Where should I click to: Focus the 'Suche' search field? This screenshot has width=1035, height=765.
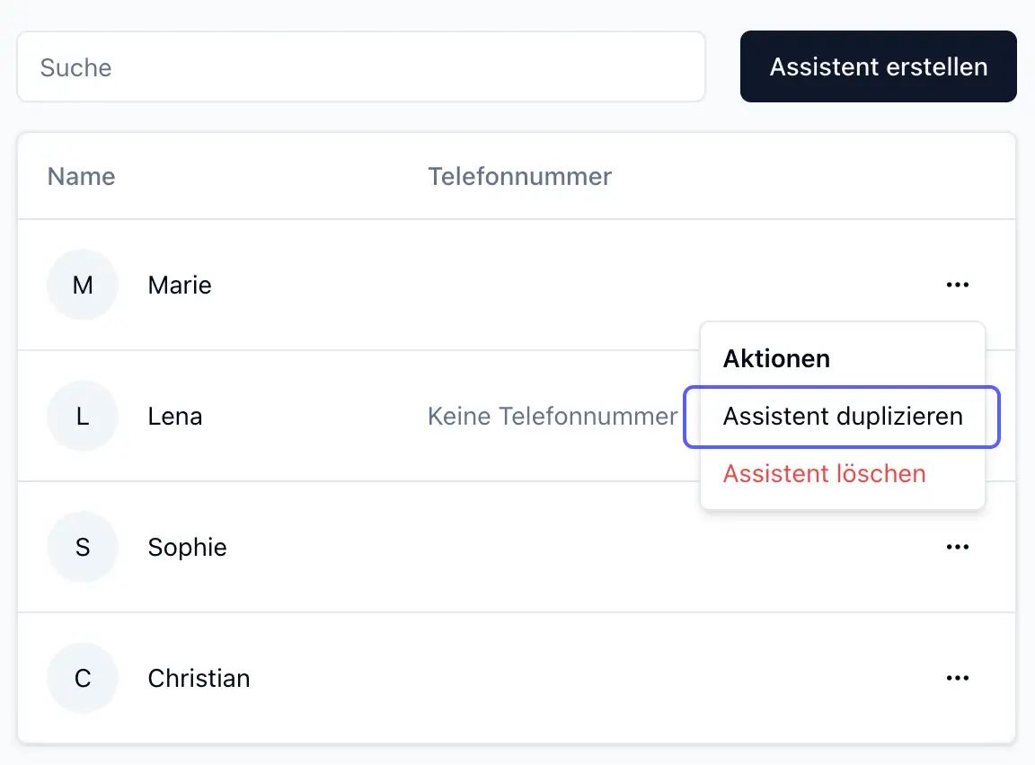[x=360, y=67]
